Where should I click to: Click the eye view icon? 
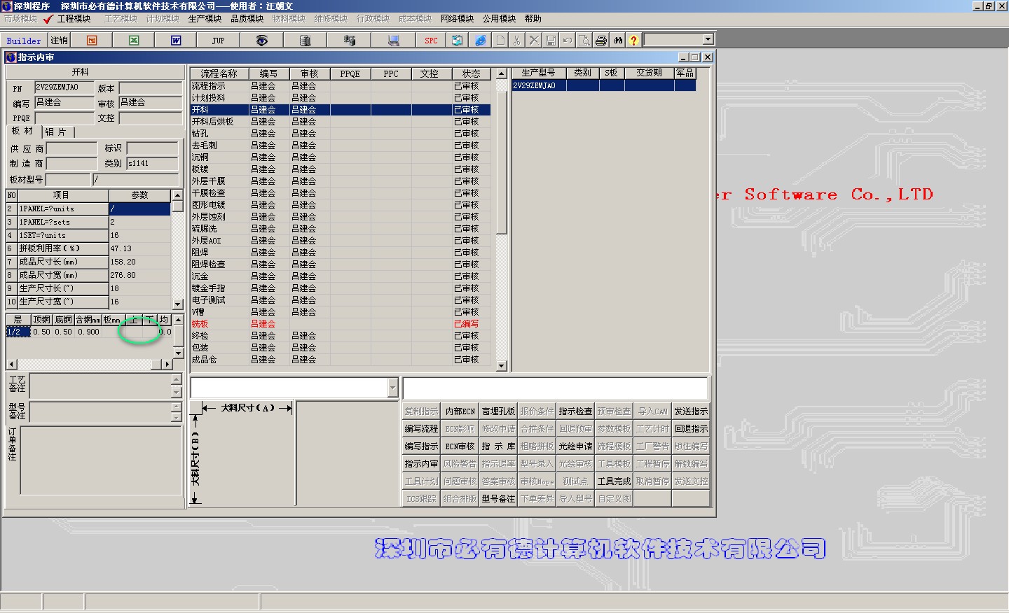pos(261,41)
